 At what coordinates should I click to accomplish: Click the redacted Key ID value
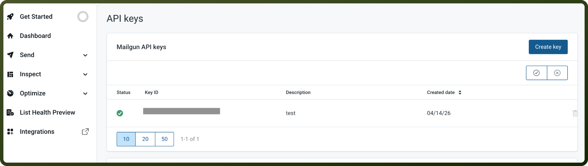(x=182, y=111)
